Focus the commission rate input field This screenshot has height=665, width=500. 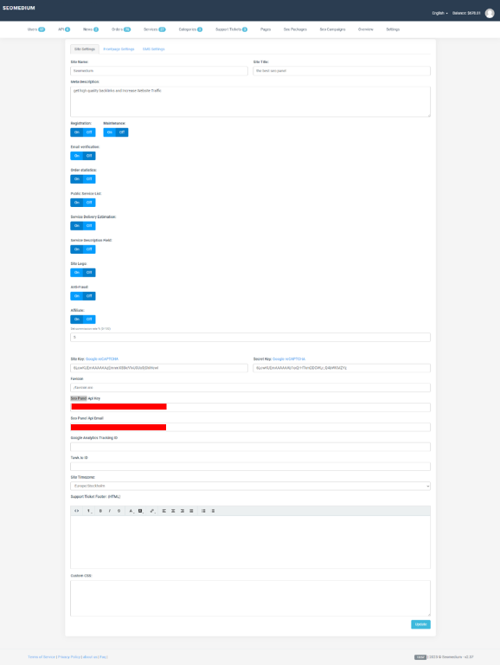pyautogui.click(x=250, y=337)
